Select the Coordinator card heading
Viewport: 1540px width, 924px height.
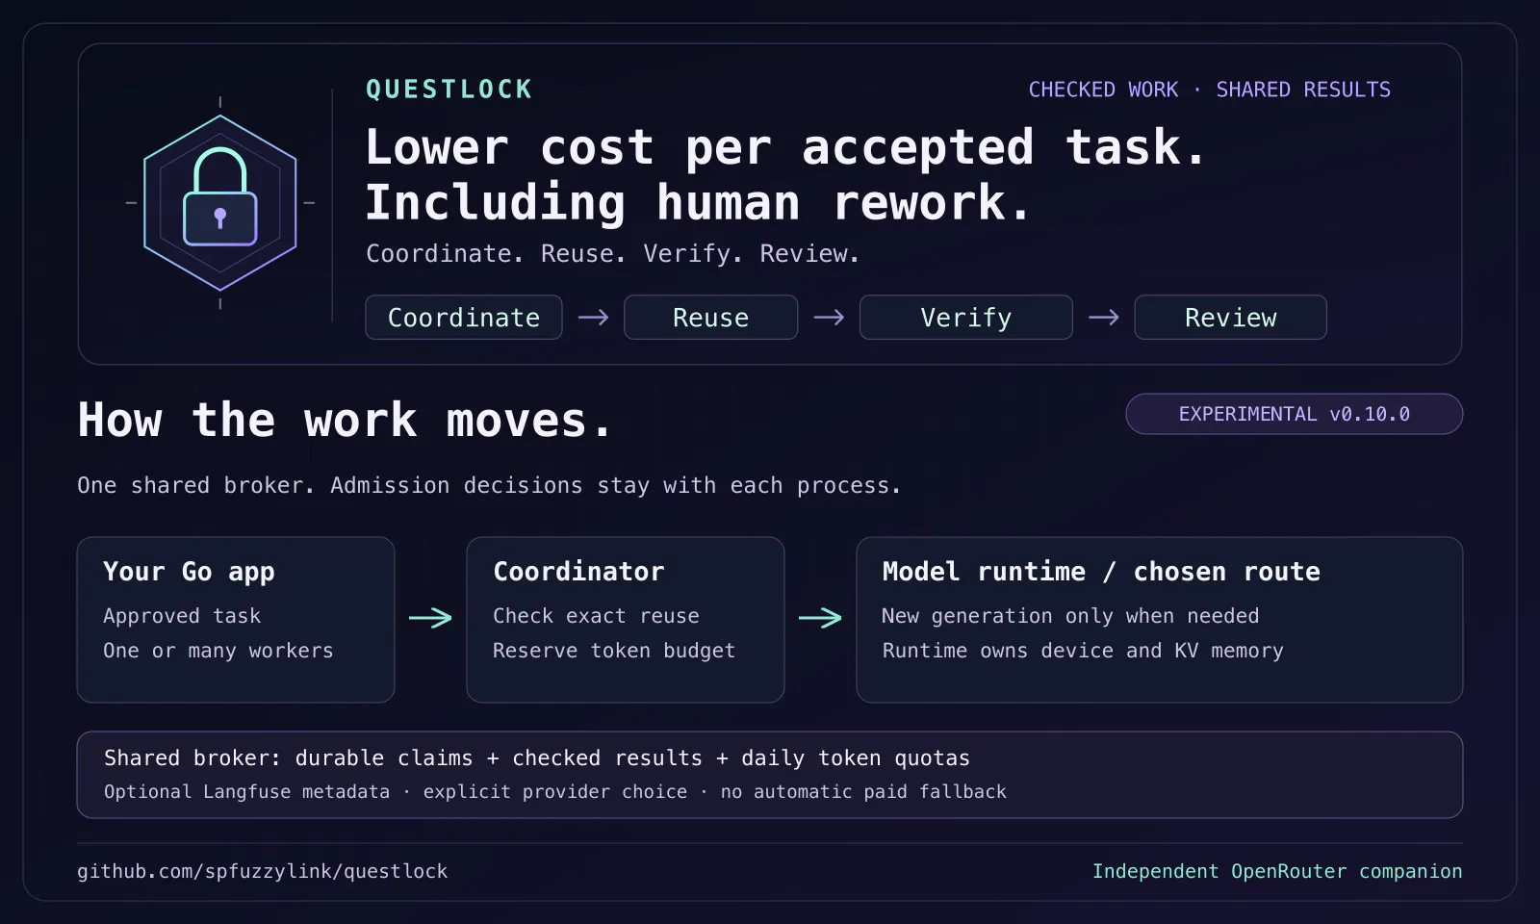tap(578, 572)
